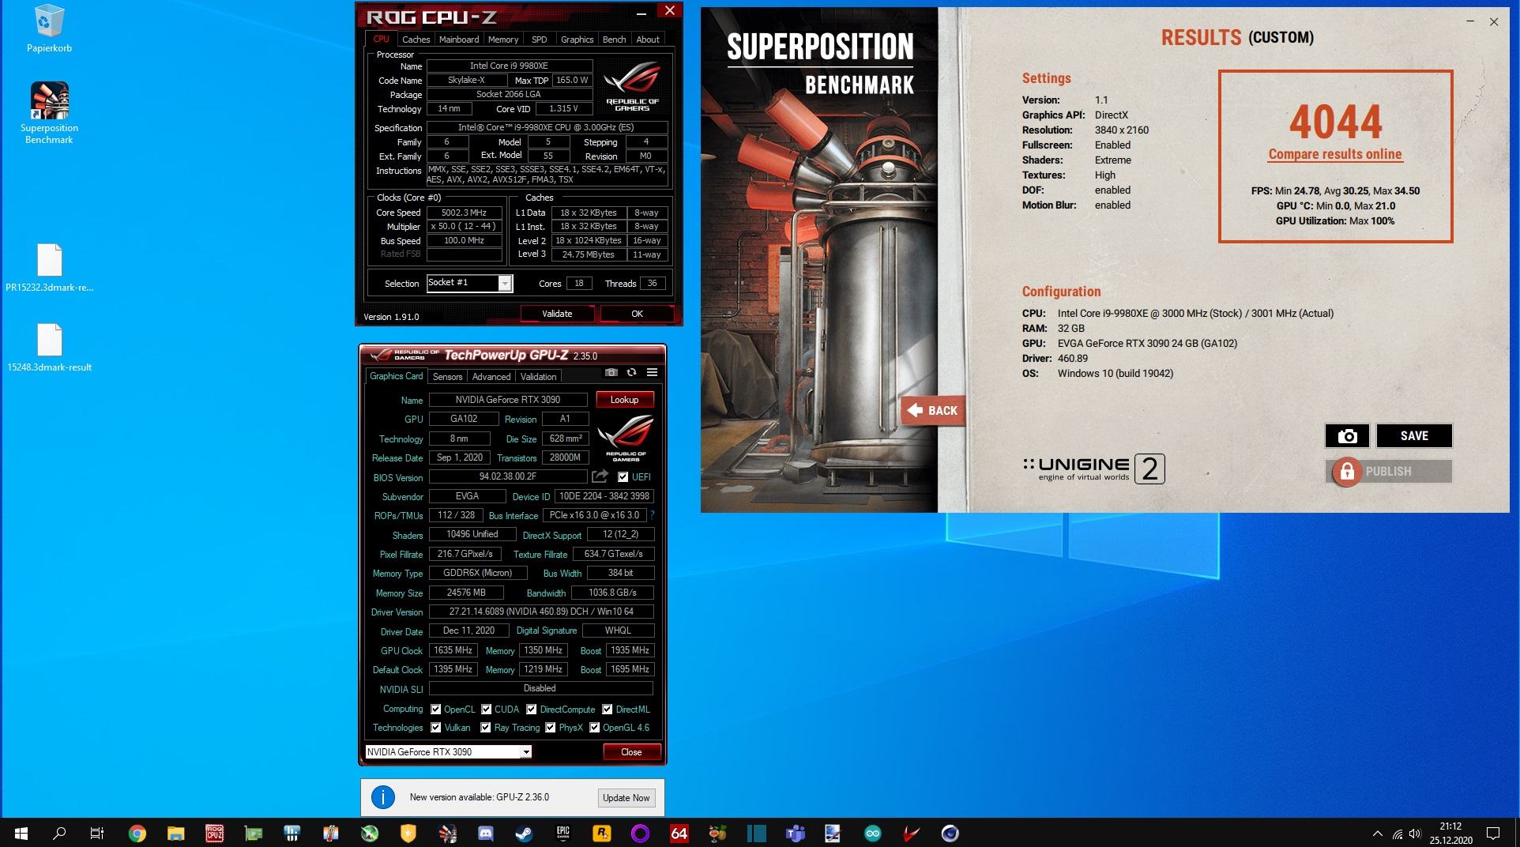1520x847 pixels.
Task: Open Cinema 4D sphere icon on taskbar
Action: tap(950, 833)
